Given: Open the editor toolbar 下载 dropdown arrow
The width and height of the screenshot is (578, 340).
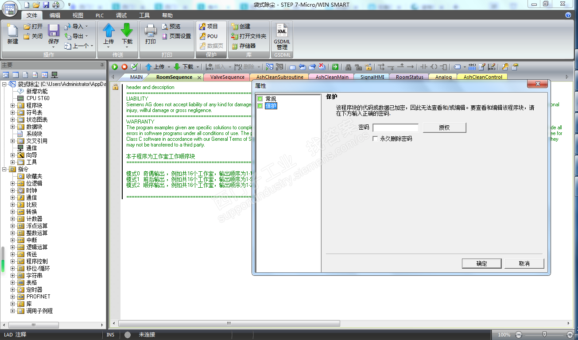Looking at the screenshot, I should click(198, 67).
